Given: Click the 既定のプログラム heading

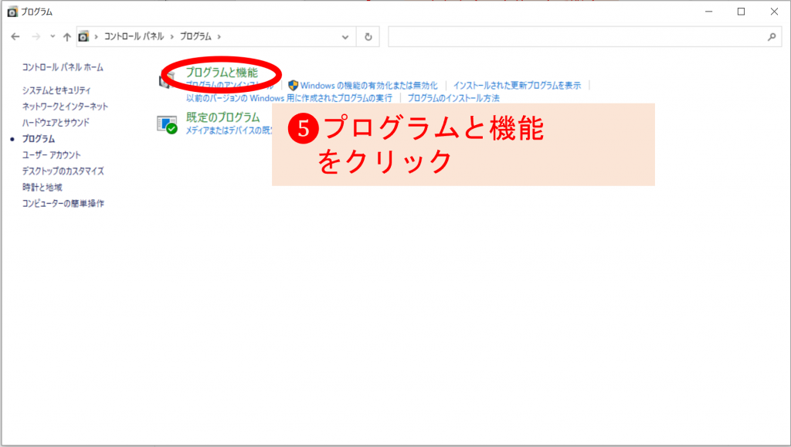Looking at the screenshot, I should coord(223,117).
